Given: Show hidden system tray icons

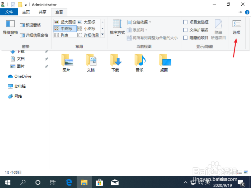Looking at the screenshot, I should point(185,182).
